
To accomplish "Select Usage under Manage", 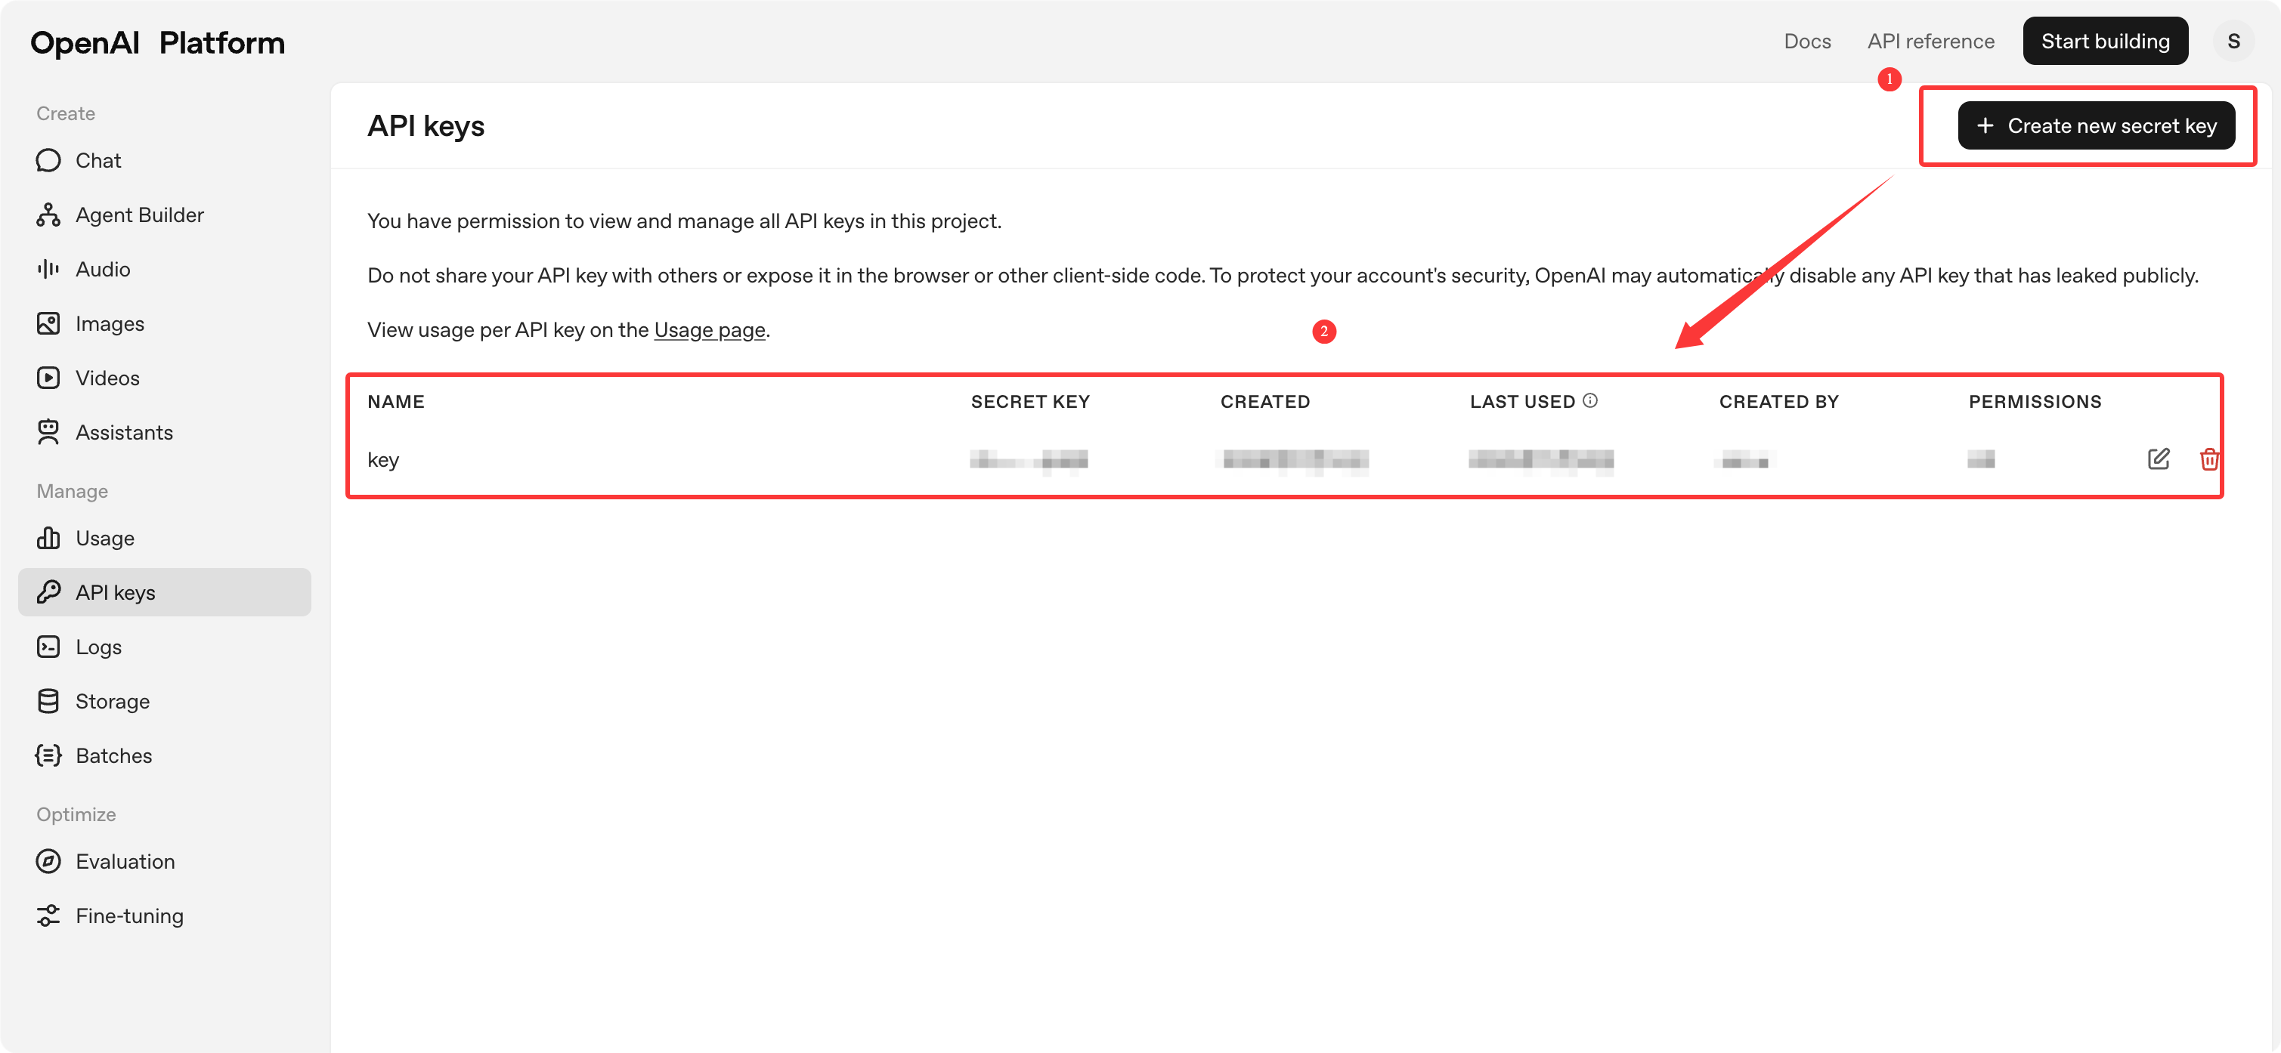I will tap(104, 538).
